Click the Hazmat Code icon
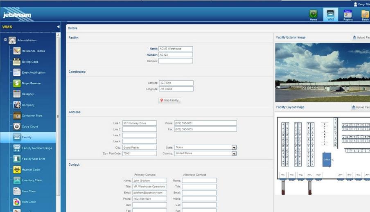Image resolution: width=370 pixels, height=212 pixels. (17, 169)
